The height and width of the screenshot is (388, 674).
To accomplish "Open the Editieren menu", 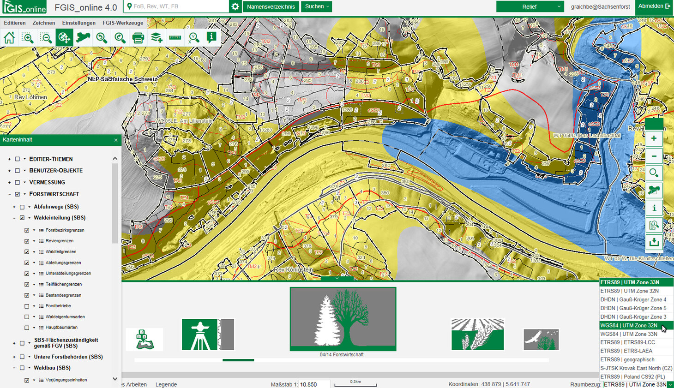I will click(x=15, y=22).
